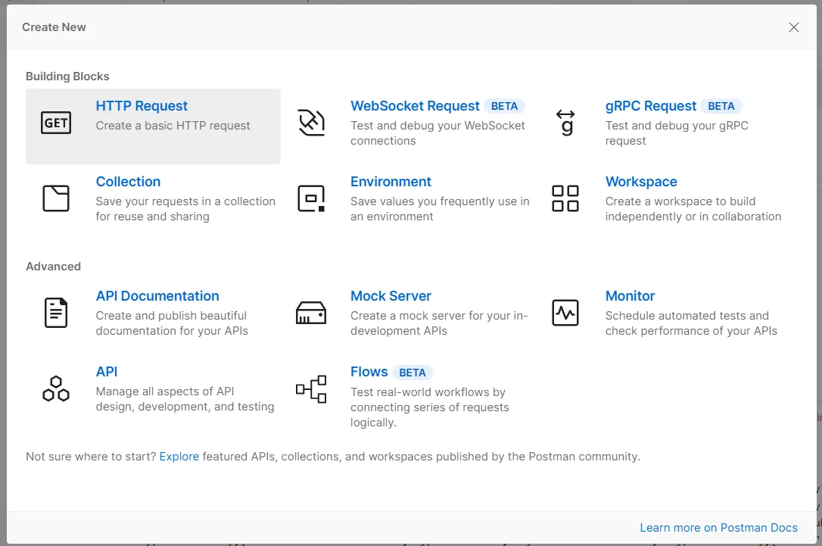Open the gRPC Request link

click(x=651, y=106)
